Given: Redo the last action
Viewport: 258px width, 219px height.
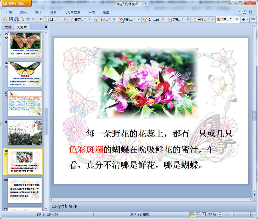Looking at the screenshot, I should pyautogui.click(x=34, y=19).
